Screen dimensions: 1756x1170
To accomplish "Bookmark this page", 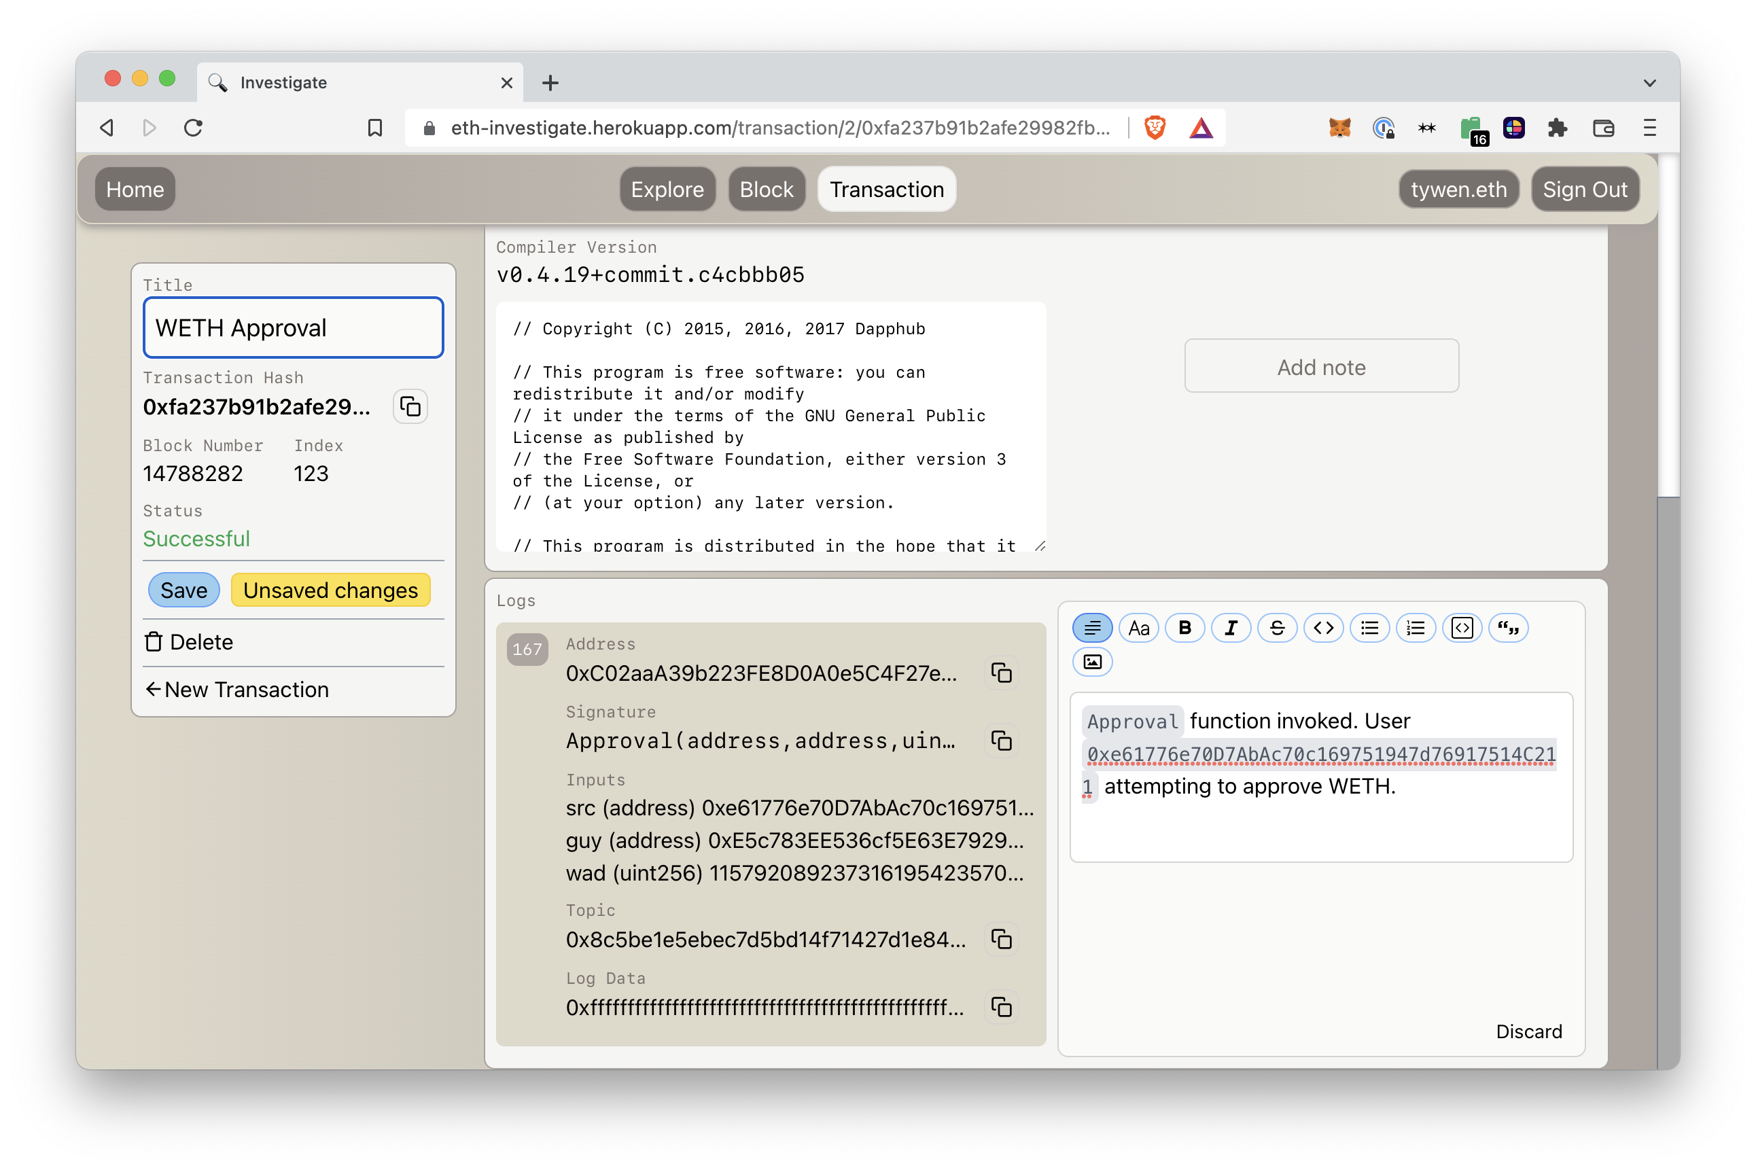I will click(374, 128).
